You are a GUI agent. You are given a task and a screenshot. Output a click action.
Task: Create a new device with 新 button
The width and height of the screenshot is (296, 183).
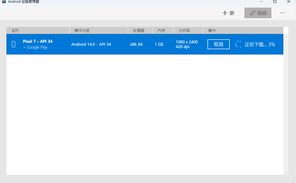pos(228,13)
